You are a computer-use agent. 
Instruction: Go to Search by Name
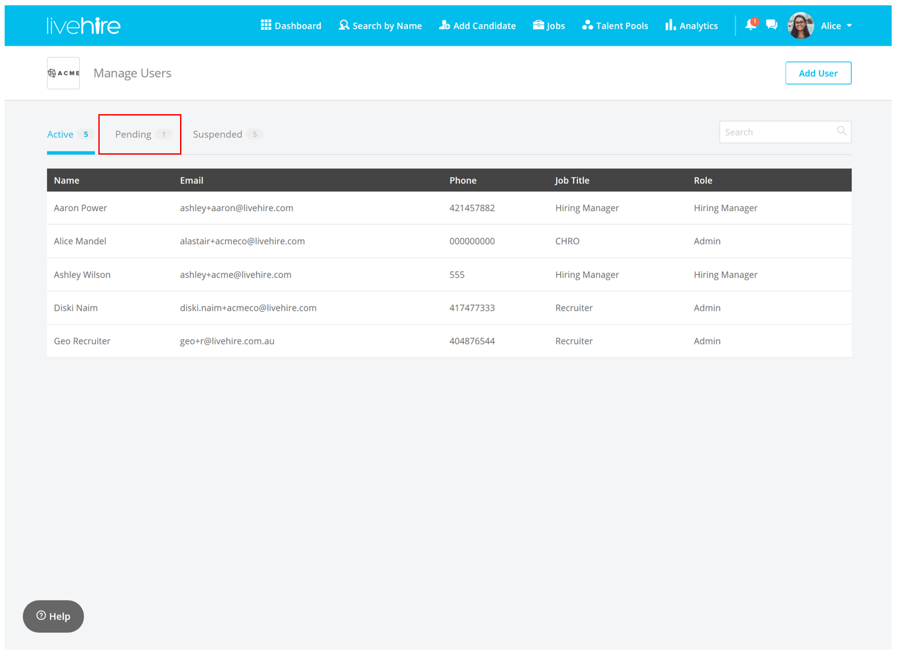click(x=380, y=26)
